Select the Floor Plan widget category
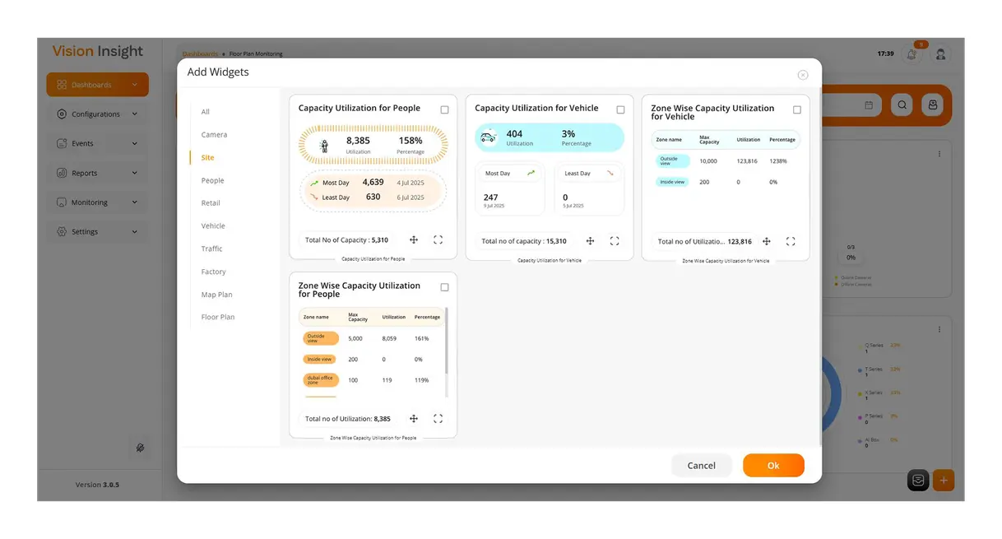 point(217,317)
